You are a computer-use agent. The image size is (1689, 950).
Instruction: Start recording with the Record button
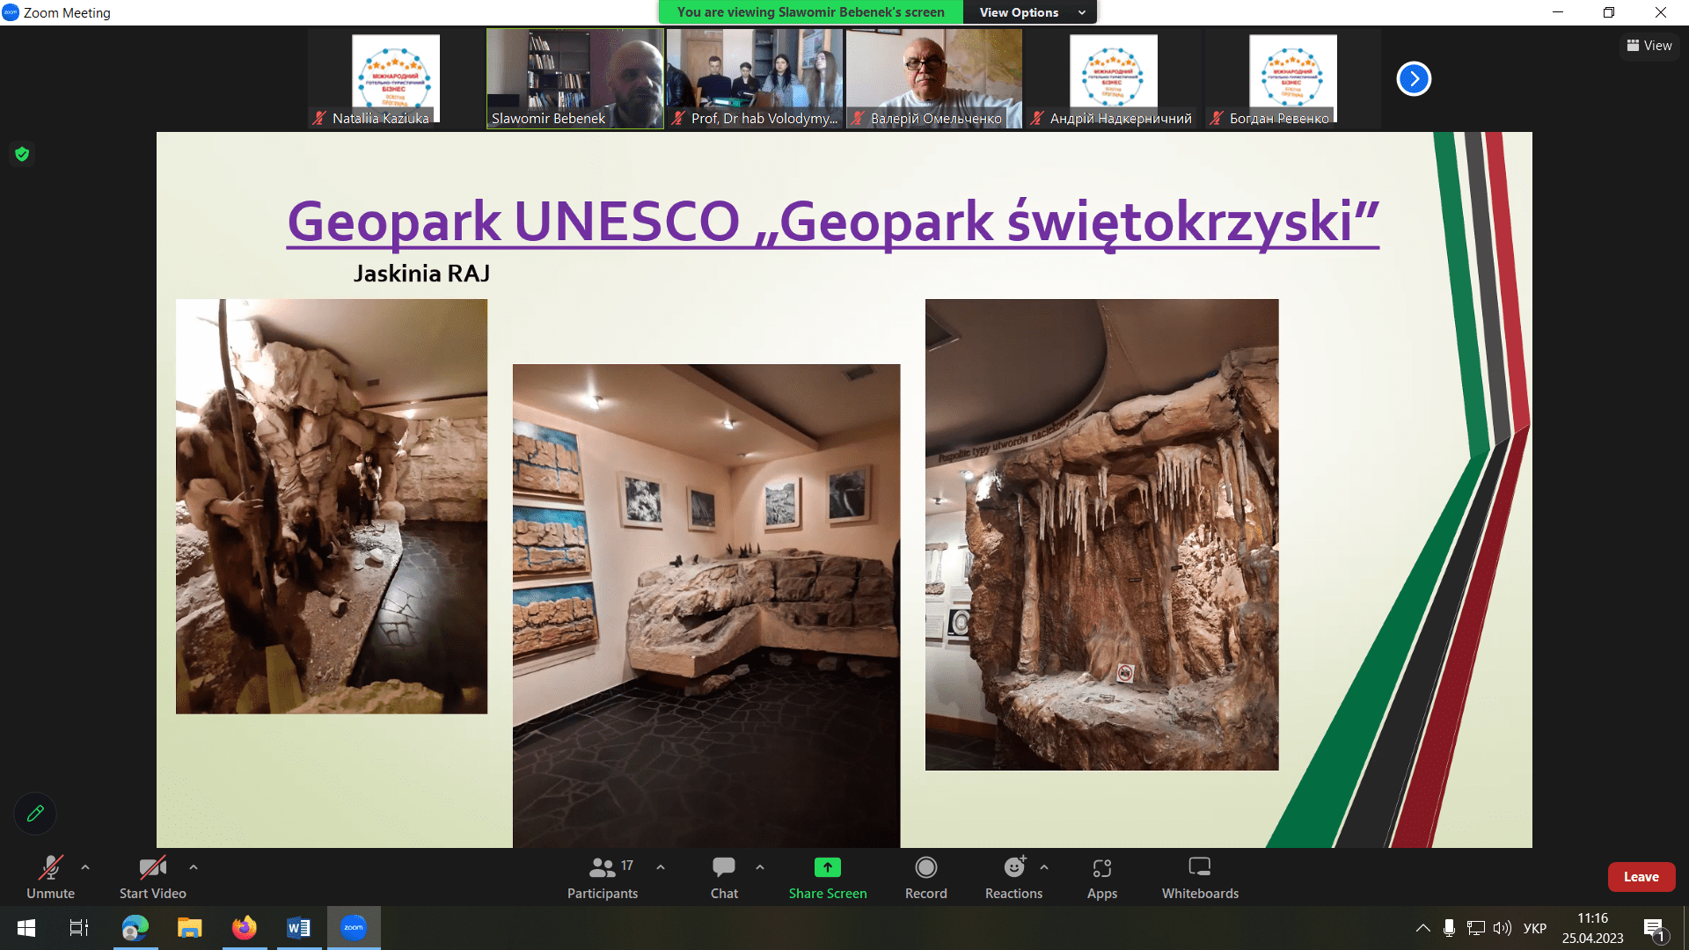(925, 868)
